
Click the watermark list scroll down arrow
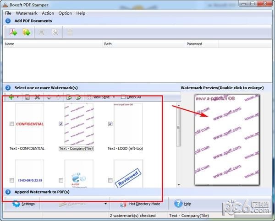pyautogui.click(x=179, y=185)
